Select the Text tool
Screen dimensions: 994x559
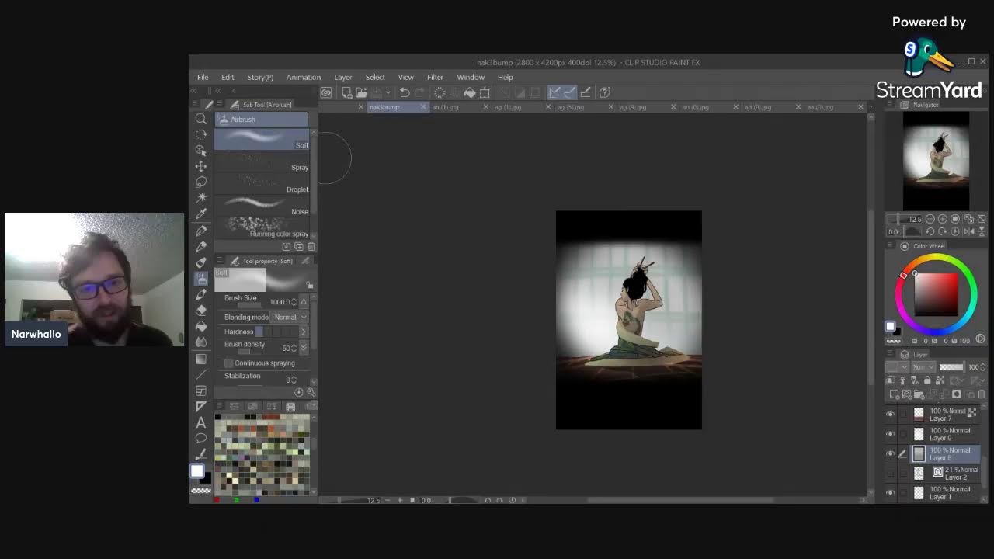pos(201,422)
